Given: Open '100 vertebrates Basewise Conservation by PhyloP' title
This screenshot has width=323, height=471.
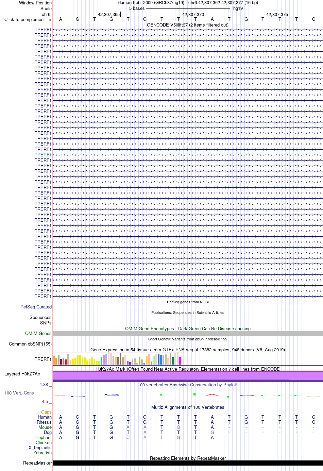Looking at the screenshot, I should (x=188, y=385).
